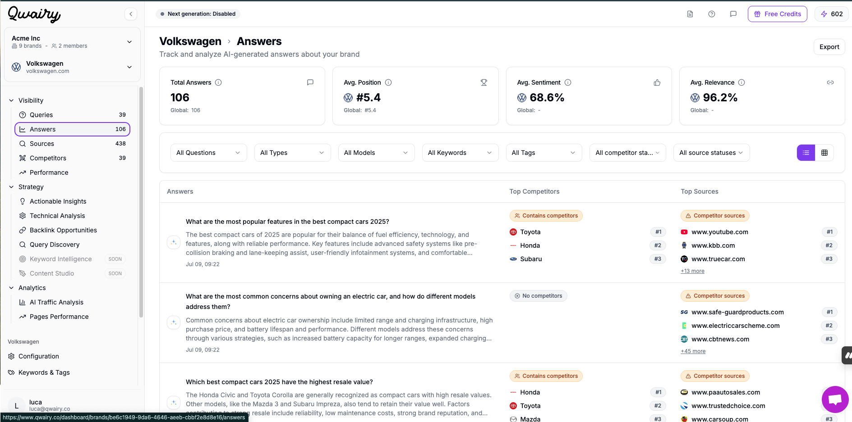
Task: Click the info icon next to Avg. Sentiment
Action: [568, 82]
